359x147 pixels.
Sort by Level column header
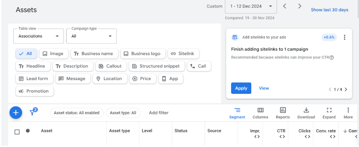[x=147, y=131]
